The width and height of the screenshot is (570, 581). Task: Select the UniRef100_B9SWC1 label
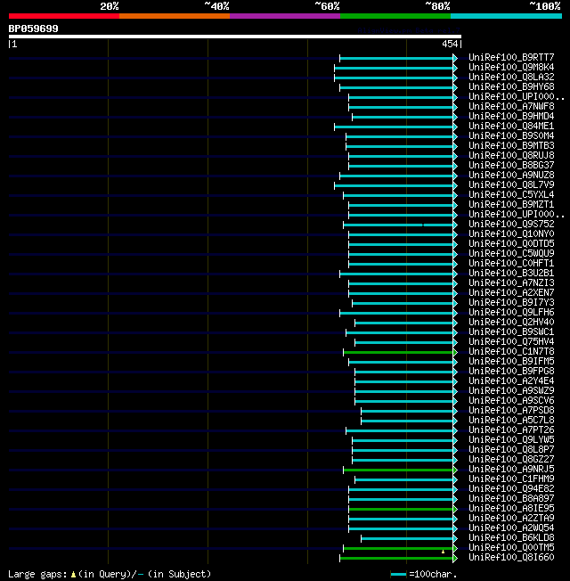tap(511, 332)
